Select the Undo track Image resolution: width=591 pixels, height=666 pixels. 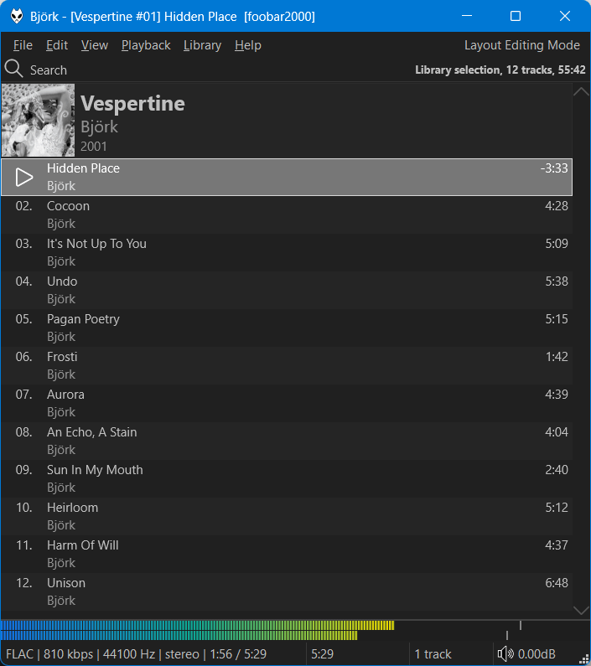pos(287,290)
